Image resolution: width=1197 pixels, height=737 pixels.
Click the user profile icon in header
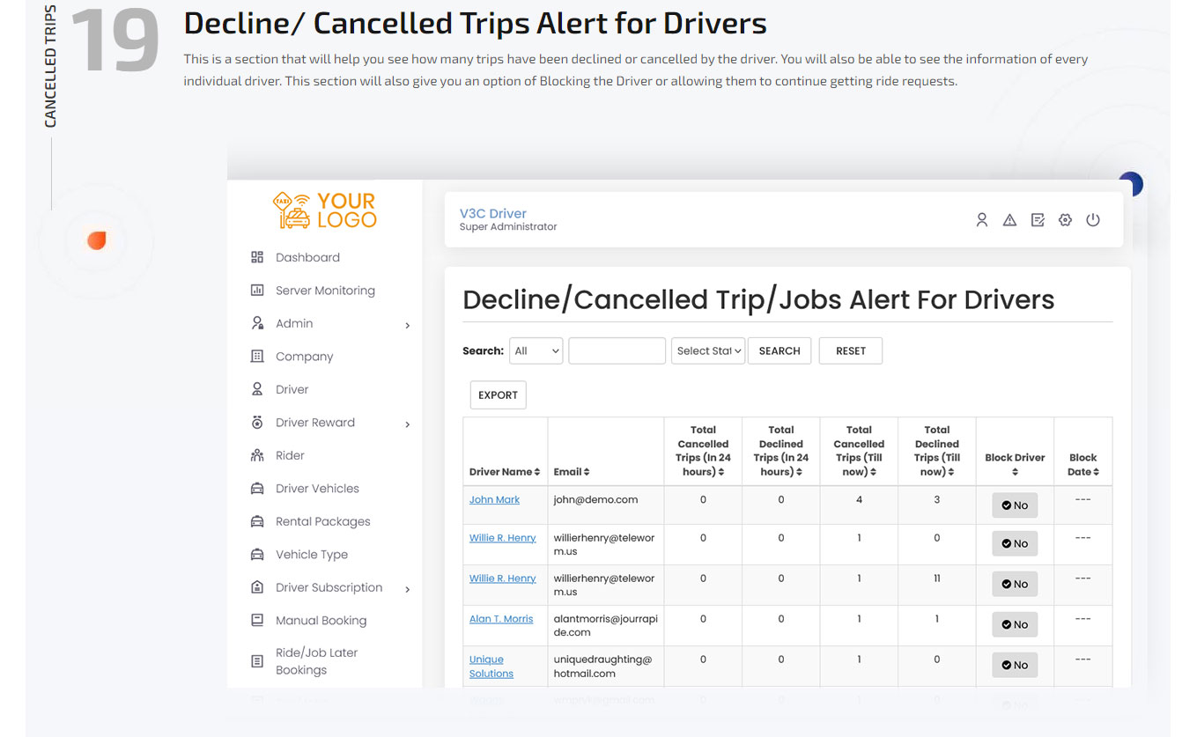981,220
